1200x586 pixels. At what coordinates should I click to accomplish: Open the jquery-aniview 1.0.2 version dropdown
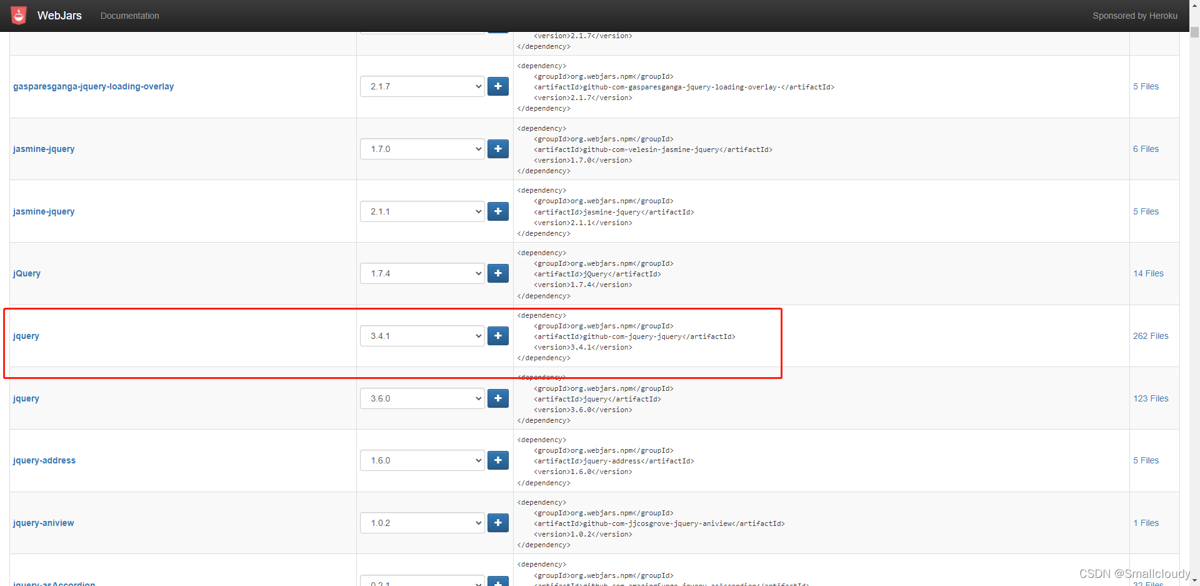click(422, 523)
